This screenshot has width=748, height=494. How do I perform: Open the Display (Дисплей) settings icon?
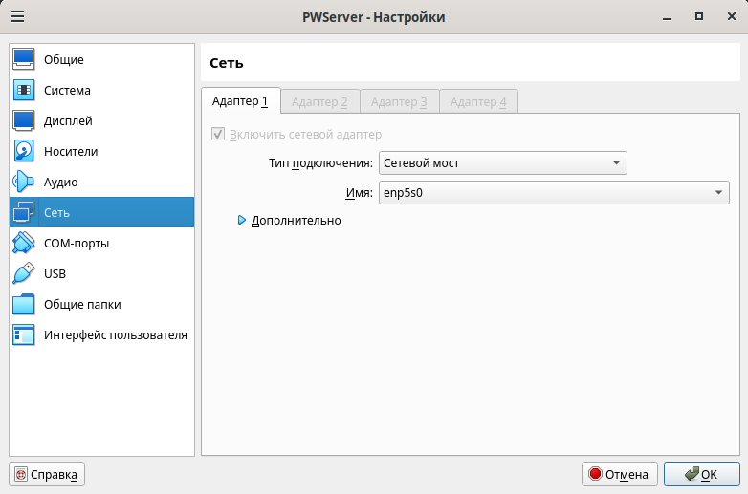tap(24, 121)
